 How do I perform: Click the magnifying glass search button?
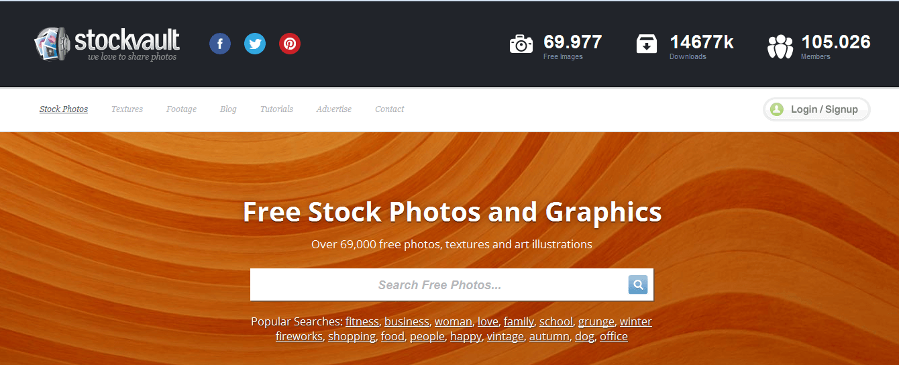[x=638, y=284]
